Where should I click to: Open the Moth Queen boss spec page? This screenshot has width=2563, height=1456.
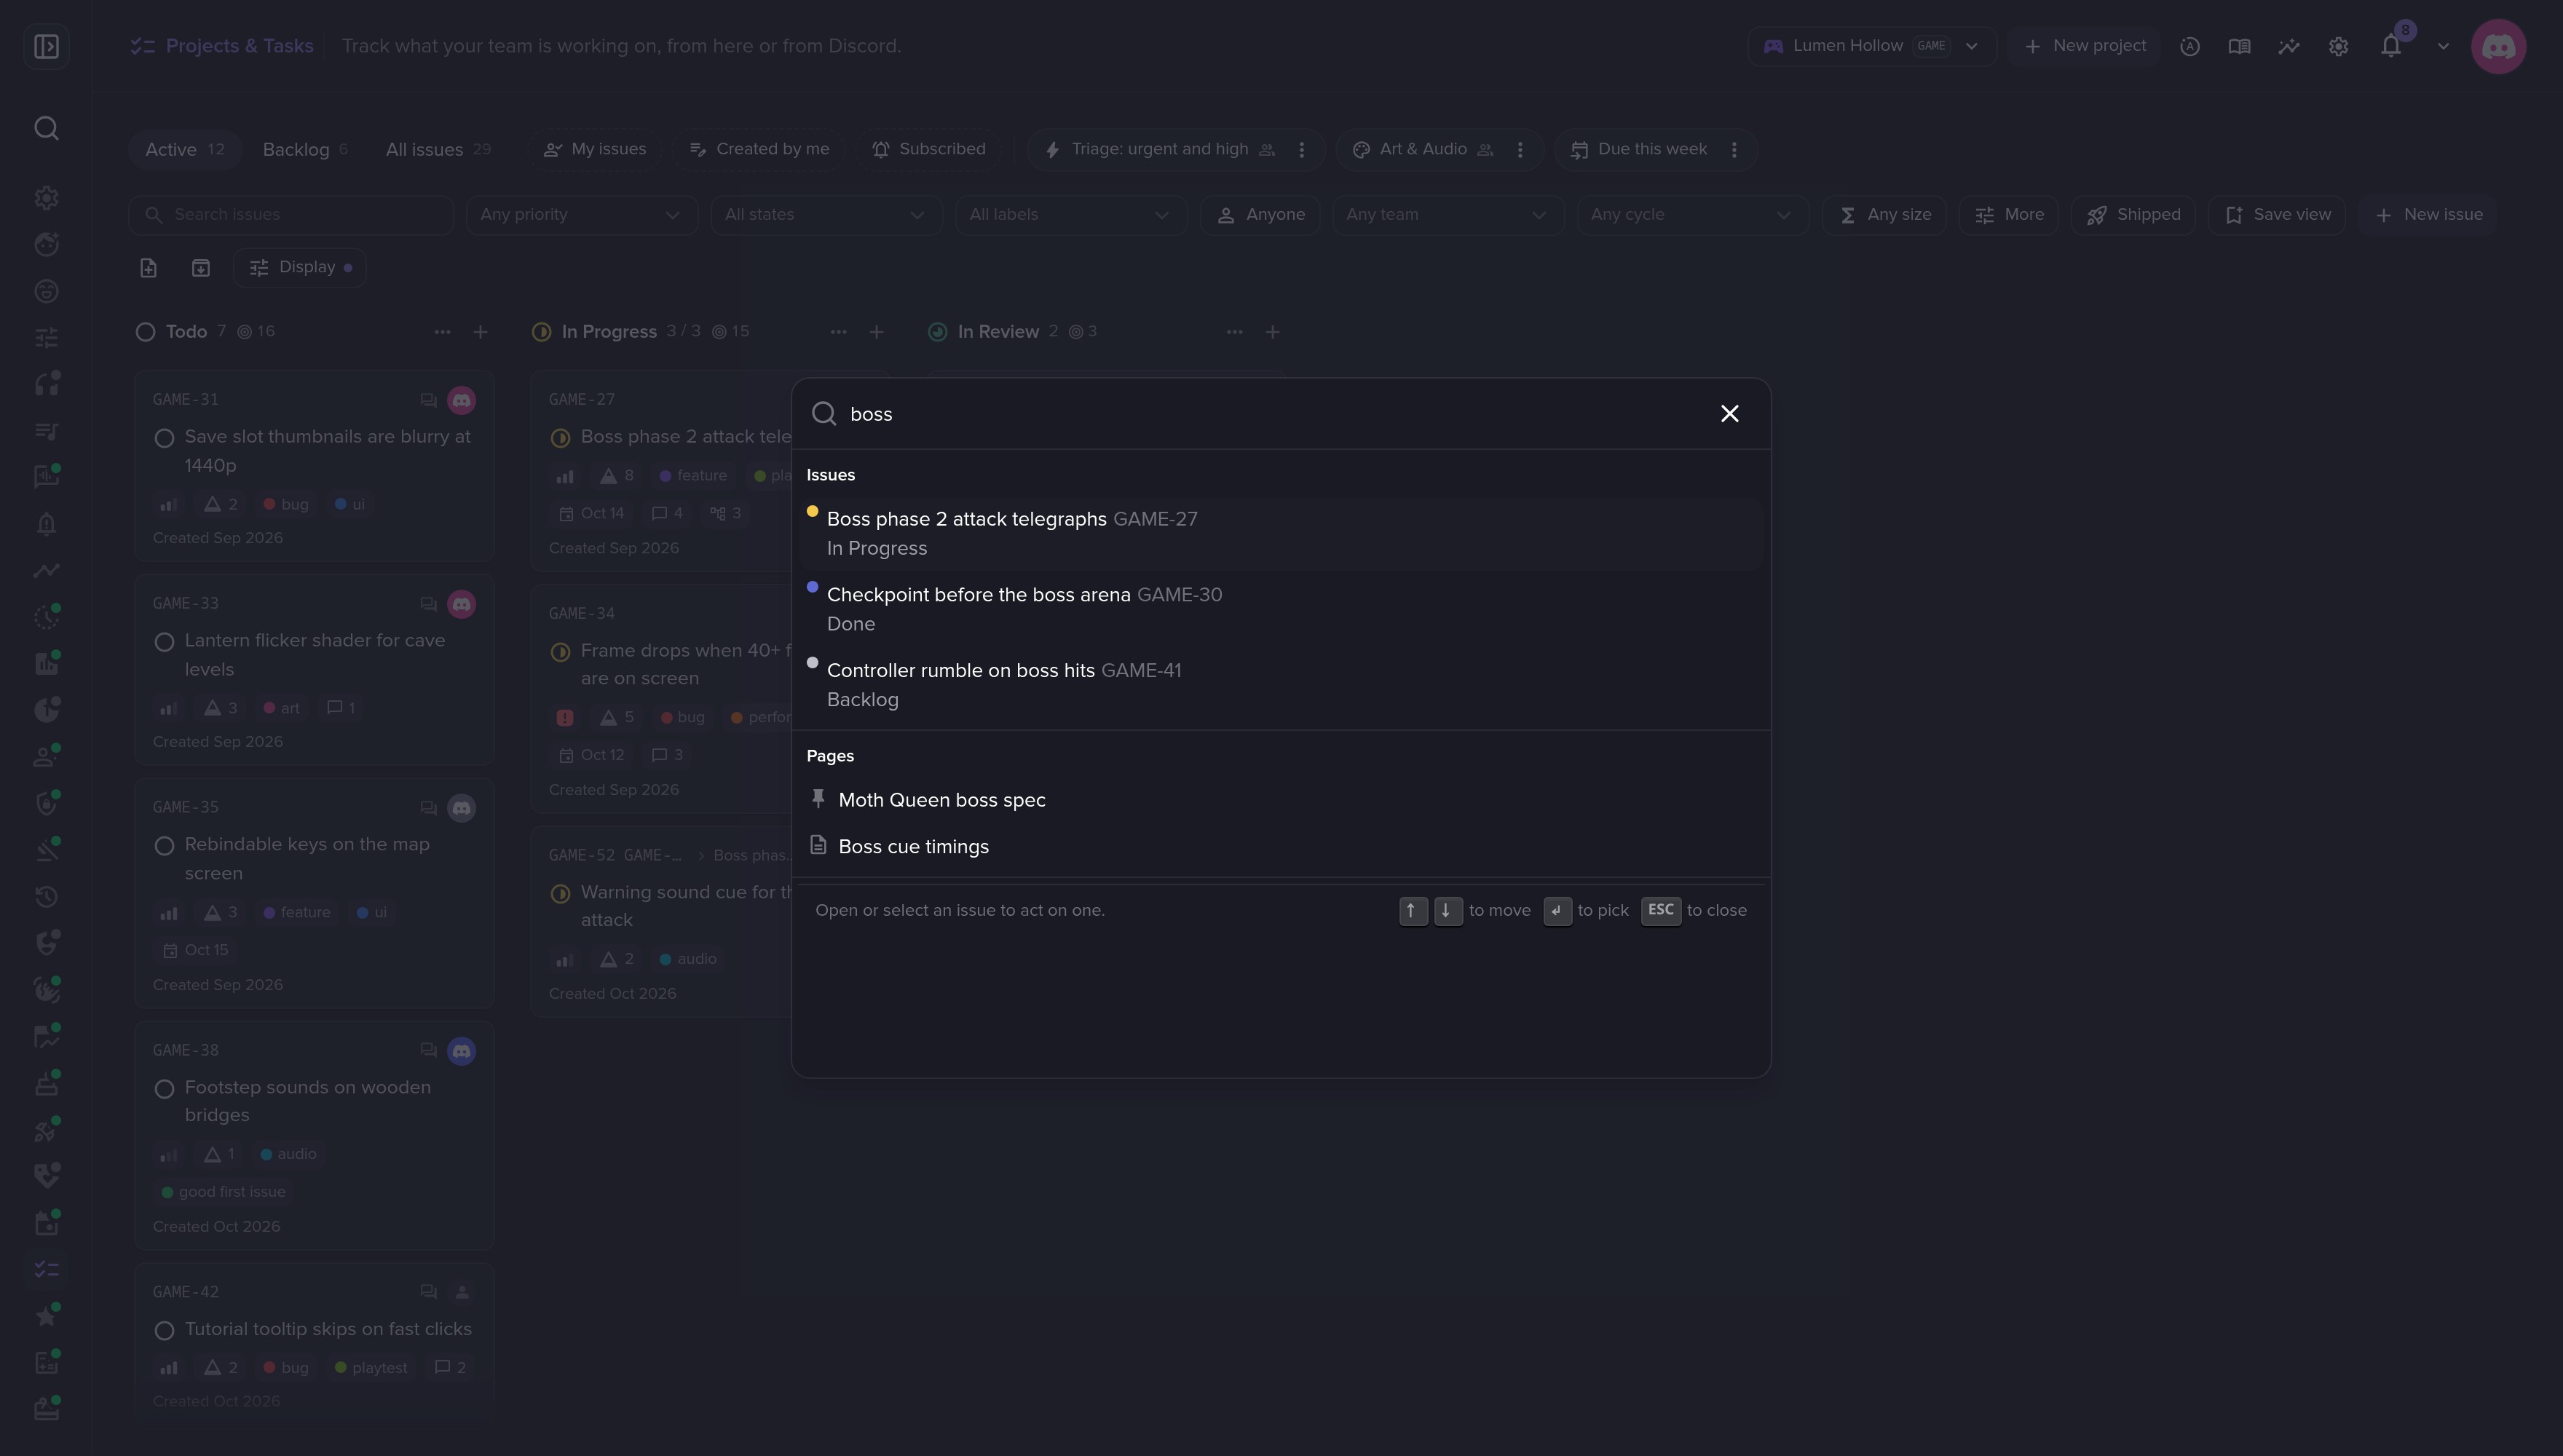(x=1281, y=800)
